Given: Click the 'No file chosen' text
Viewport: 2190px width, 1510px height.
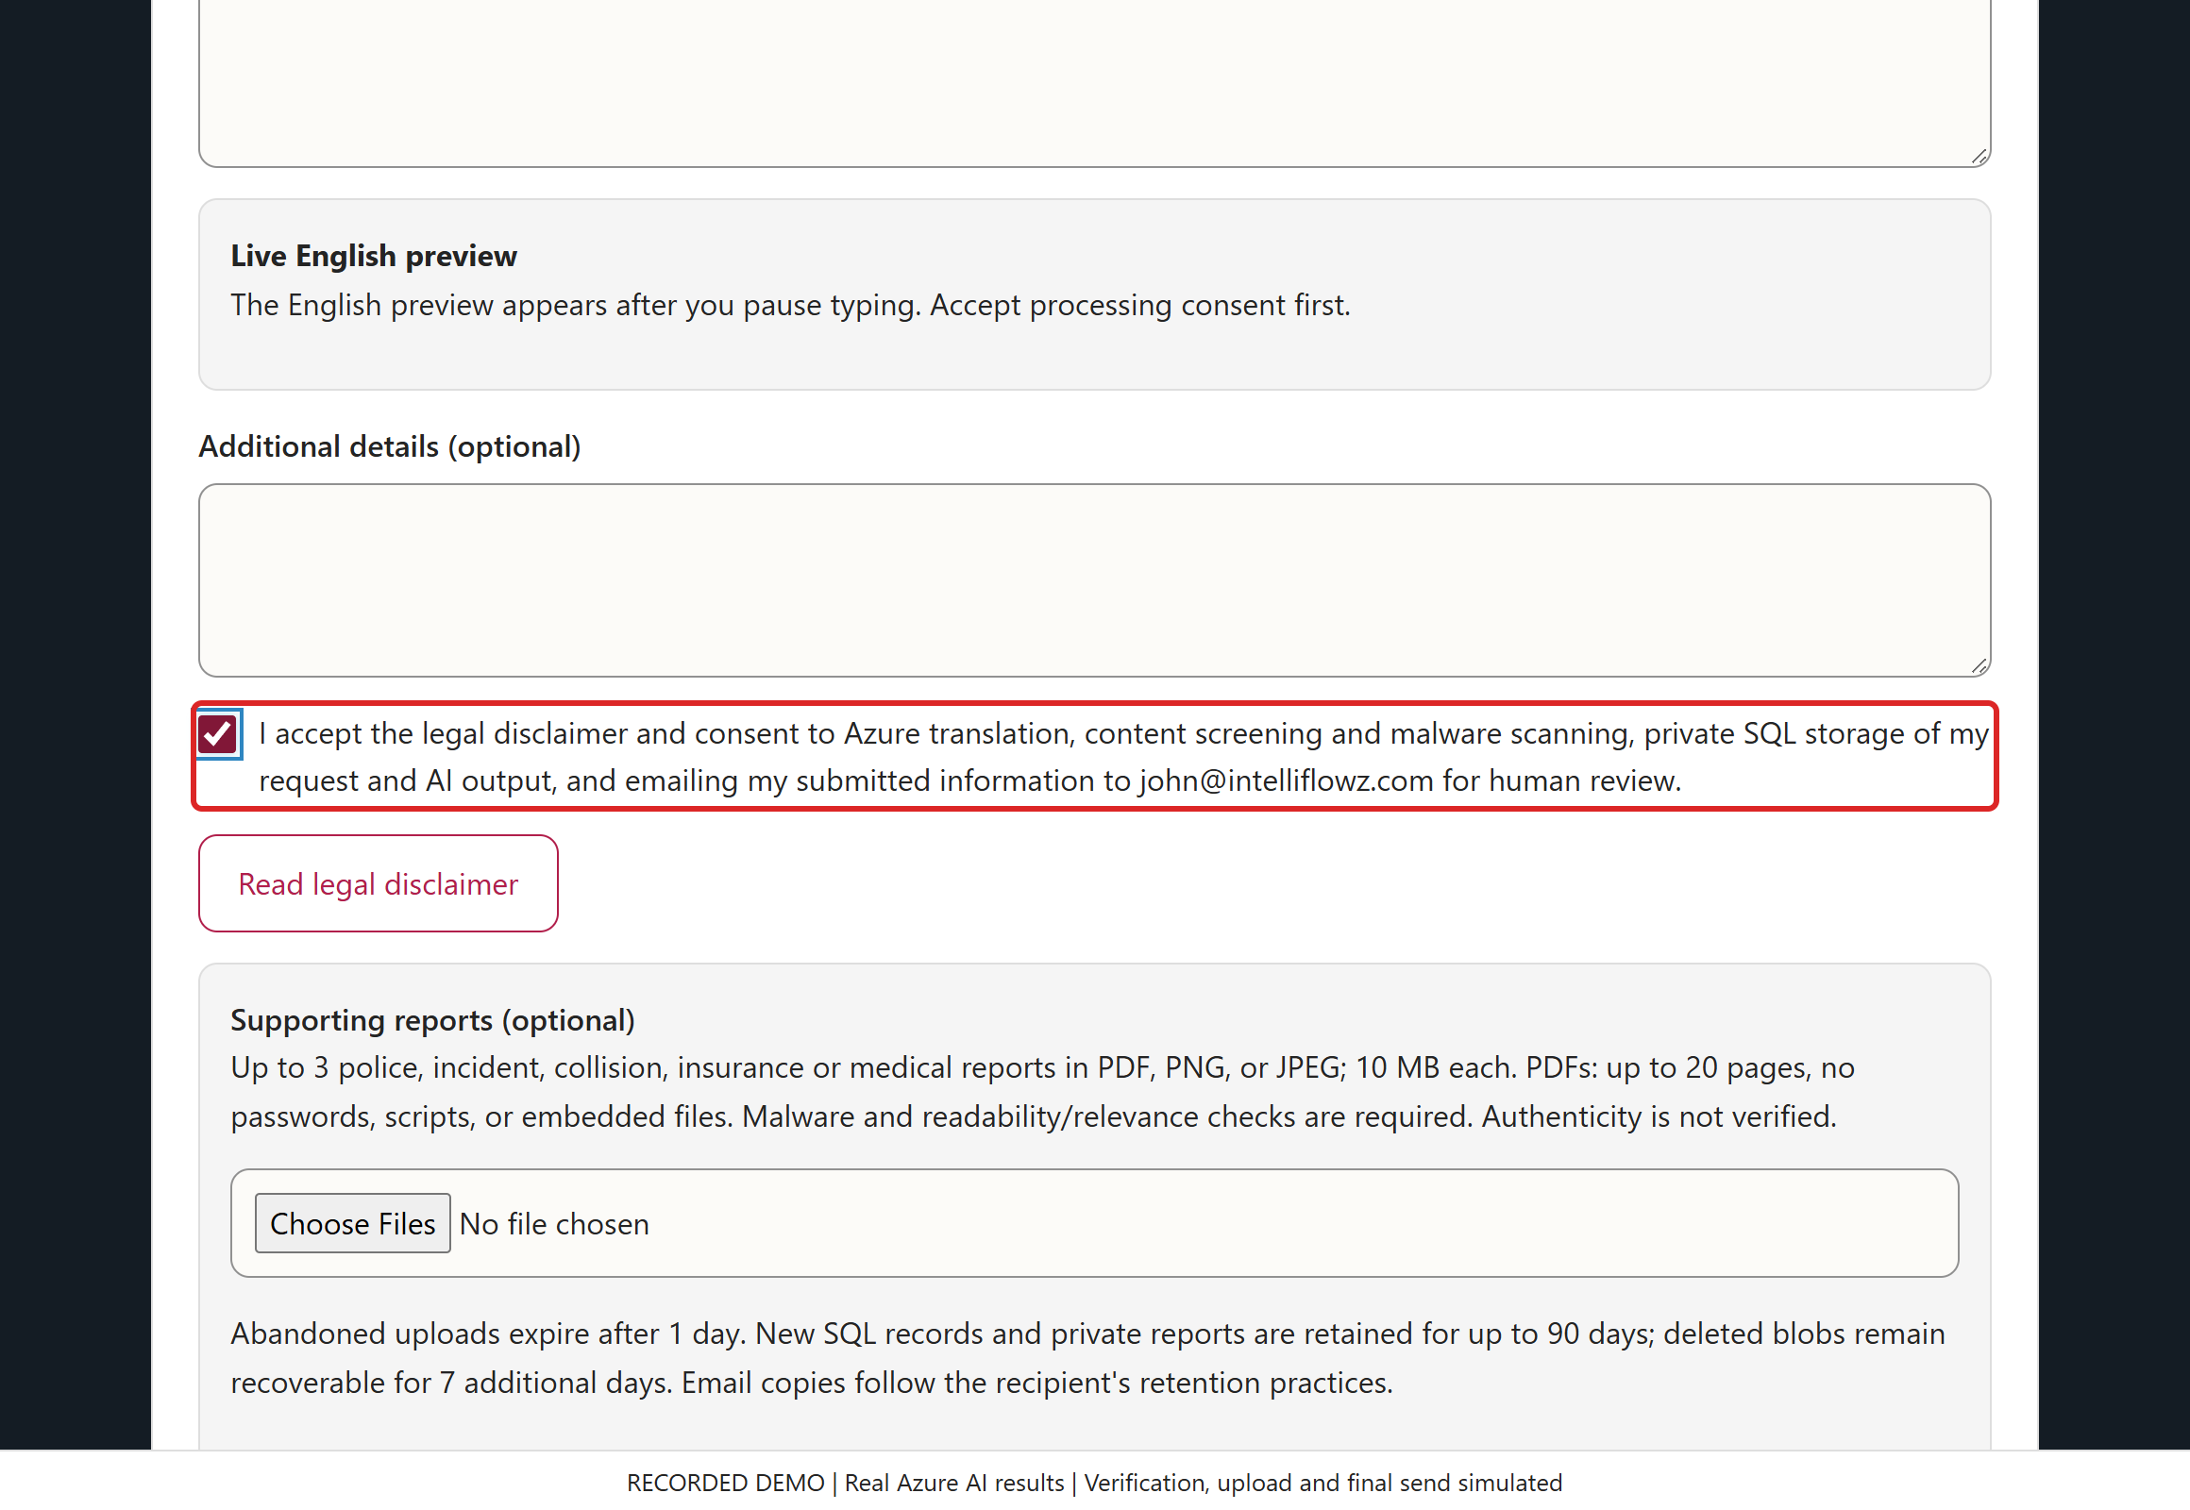Looking at the screenshot, I should (555, 1224).
